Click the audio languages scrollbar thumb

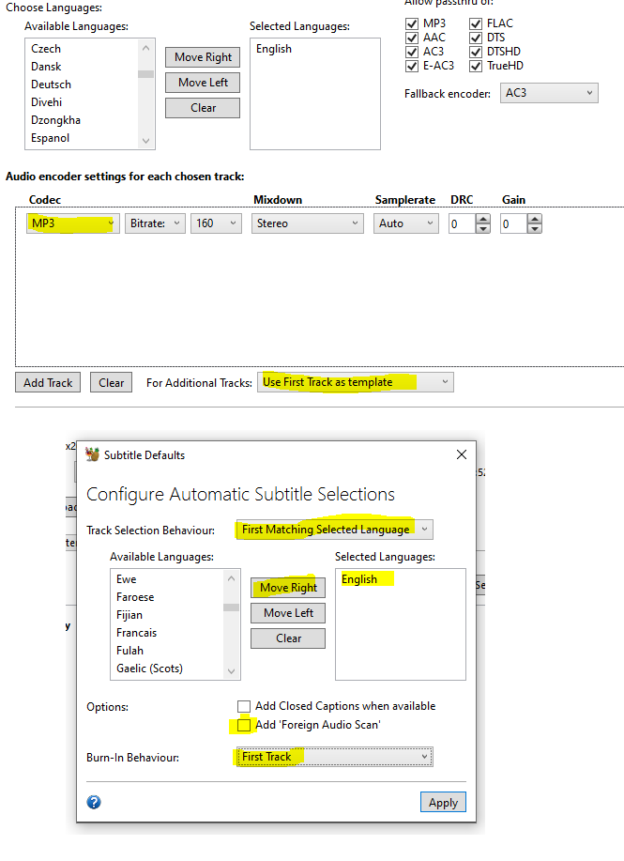point(146,74)
